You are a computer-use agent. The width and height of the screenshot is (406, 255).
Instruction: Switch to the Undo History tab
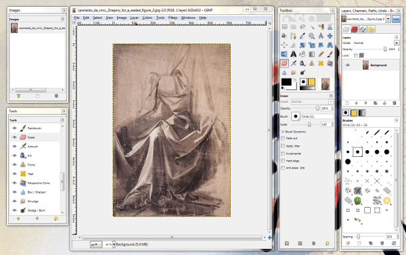[x=371, y=29]
